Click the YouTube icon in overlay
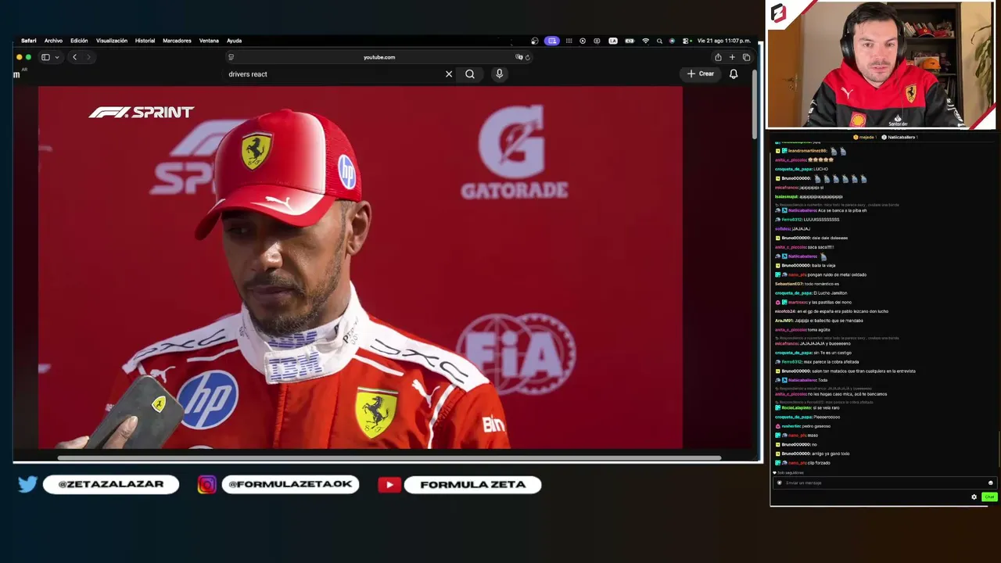 tap(389, 485)
